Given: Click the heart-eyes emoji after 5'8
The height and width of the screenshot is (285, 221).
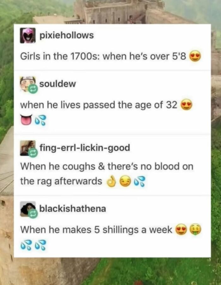Looking at the screenshot, I should tap(195, 56).
